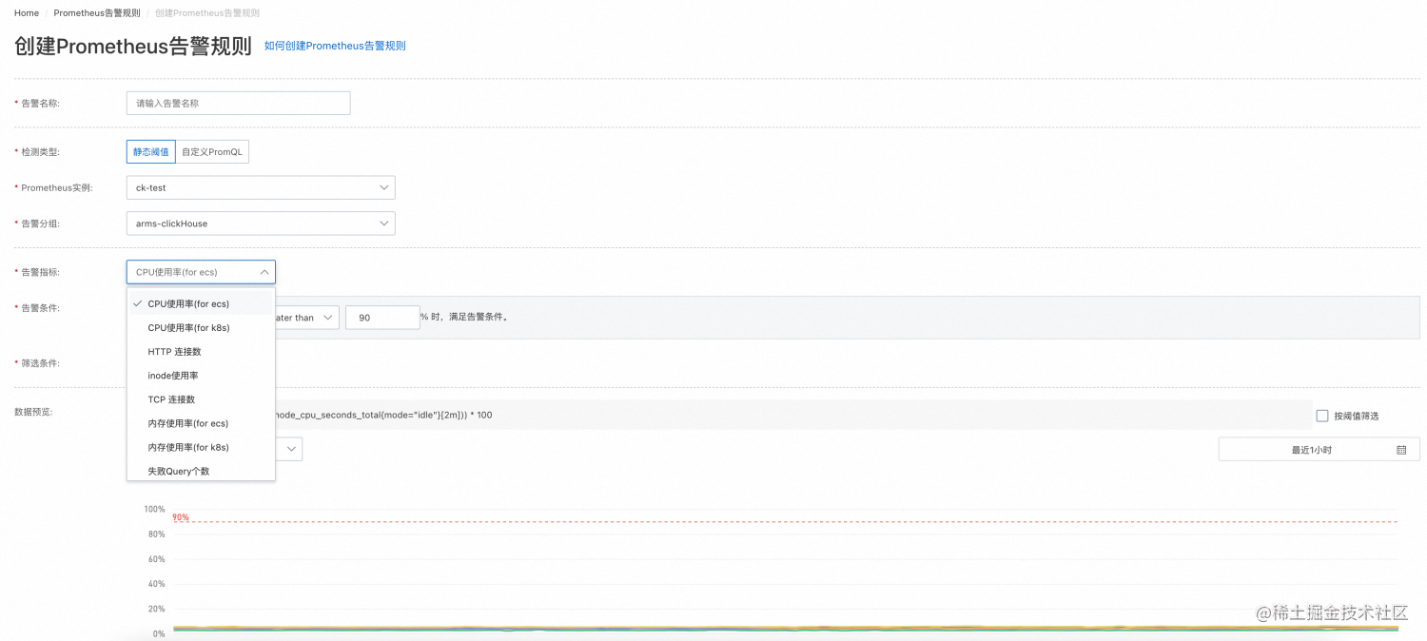The height and width of the screenshot is (641, 1427).
Task: Go to Prometheus告警规则 breadcrumb
Action: tap(97, 13)
